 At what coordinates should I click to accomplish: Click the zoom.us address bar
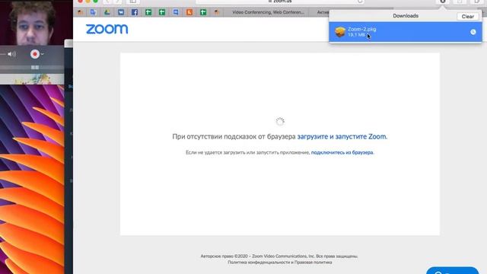click(279, 2)
